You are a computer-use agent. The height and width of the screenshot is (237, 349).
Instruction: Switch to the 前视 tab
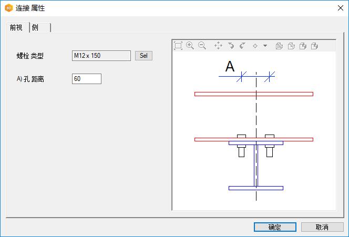pyautogui.click(x=18, y=28)
